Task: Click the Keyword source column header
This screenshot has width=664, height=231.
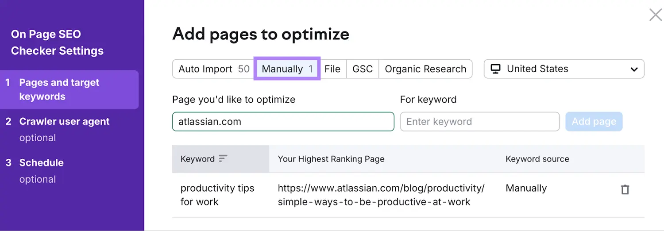Action: click(537, 159)
